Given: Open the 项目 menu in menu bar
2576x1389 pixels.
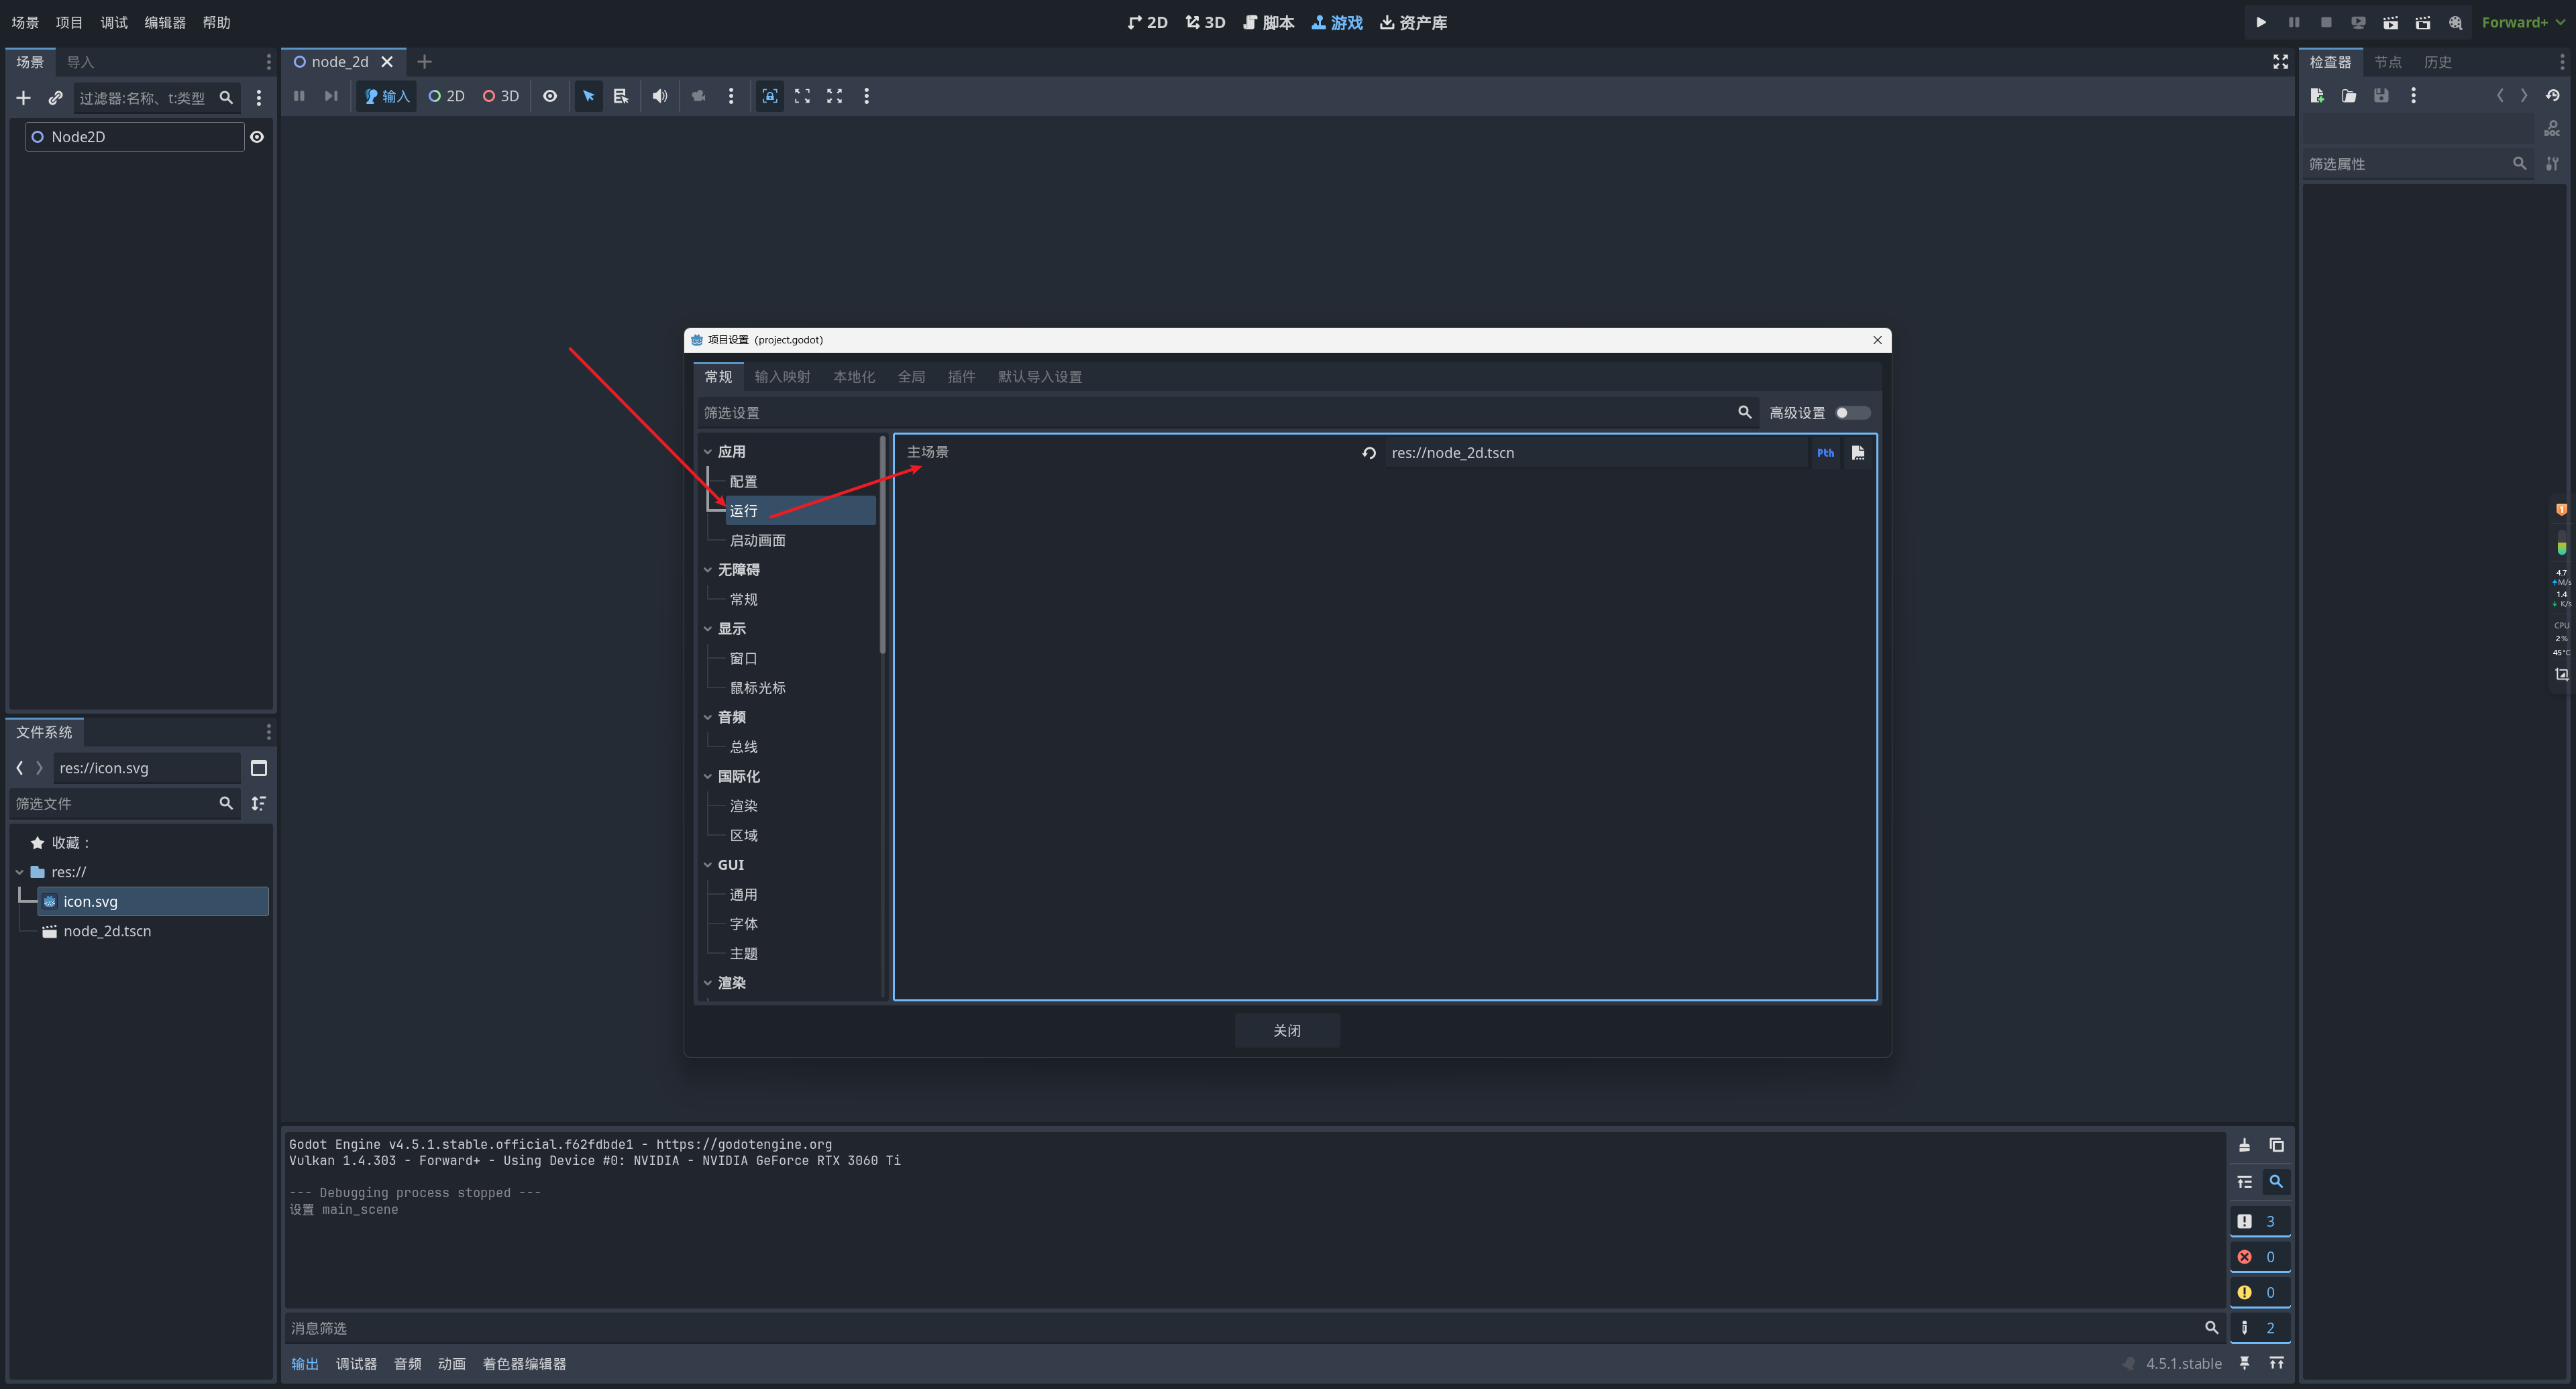Looking at the screenshot, I should (69, 22).
